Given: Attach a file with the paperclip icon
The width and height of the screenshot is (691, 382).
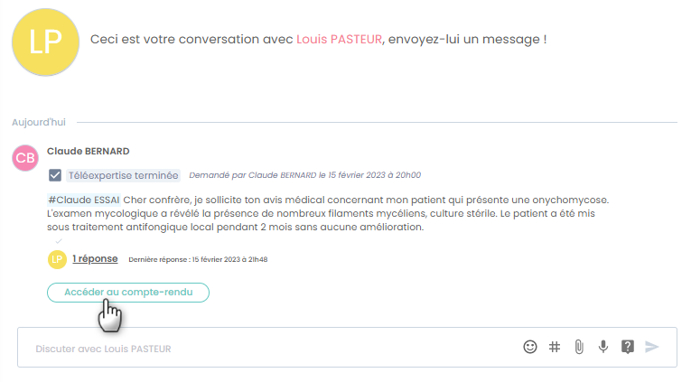Looking at the screenshot, I should tap(579, 347).
